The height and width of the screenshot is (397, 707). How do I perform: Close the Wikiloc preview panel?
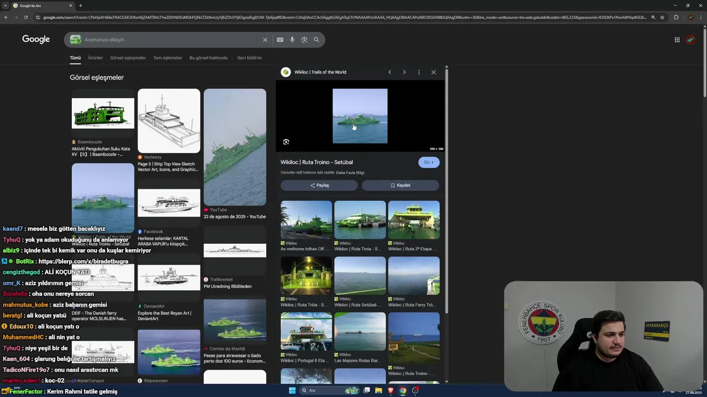point(434,72)
